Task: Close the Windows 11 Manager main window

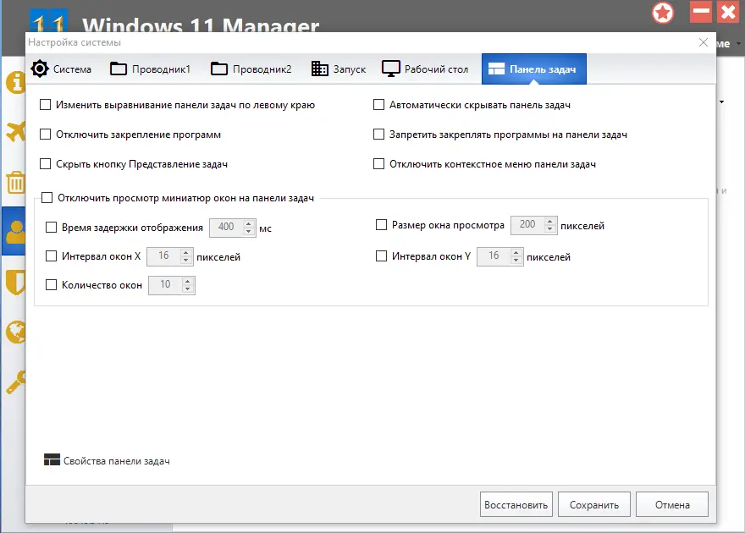Action: (x=728, y=11)
